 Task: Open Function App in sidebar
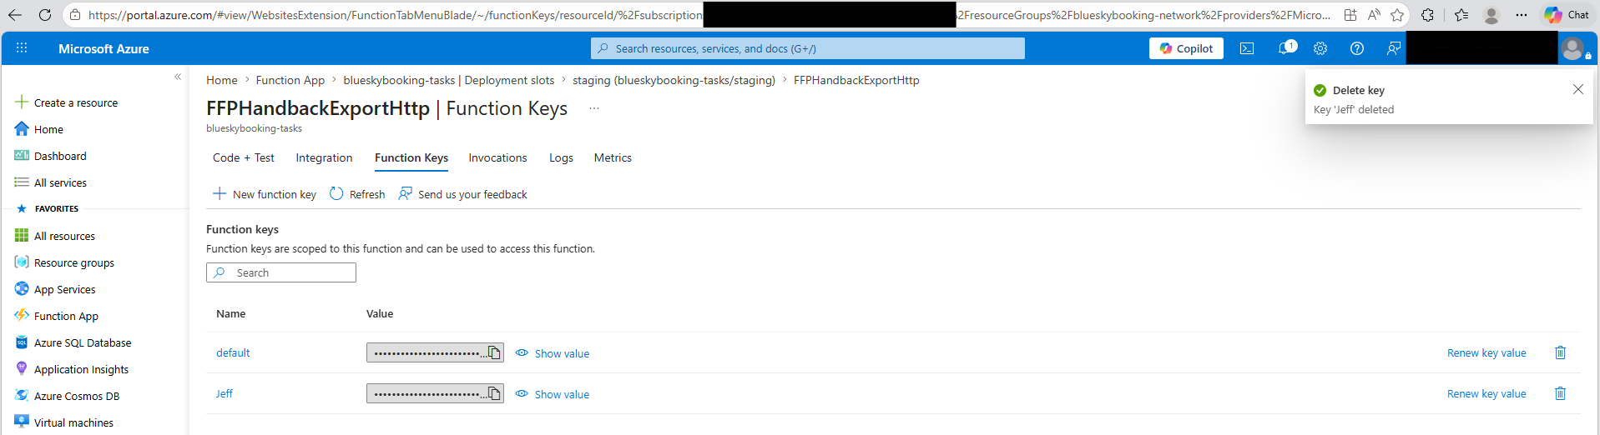57,316
